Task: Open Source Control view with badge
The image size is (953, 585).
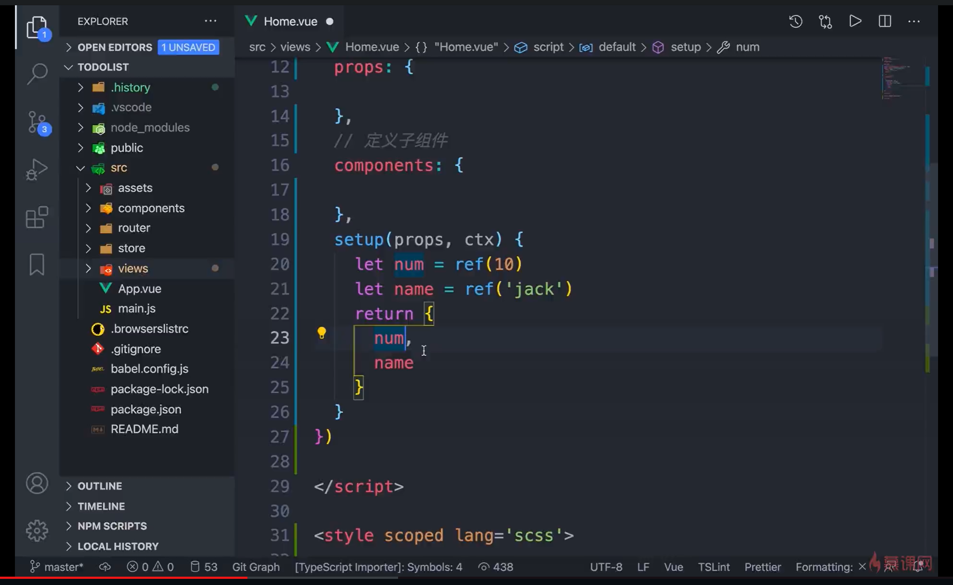Action: tap(37, 122)
